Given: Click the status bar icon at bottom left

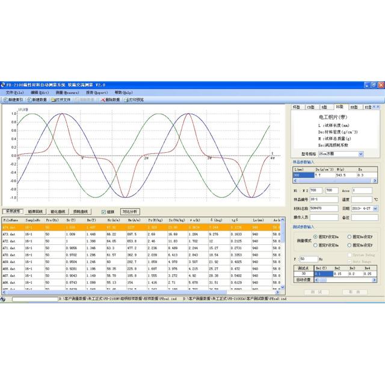Looking at the screenshot, I should [x=3, y=299].
